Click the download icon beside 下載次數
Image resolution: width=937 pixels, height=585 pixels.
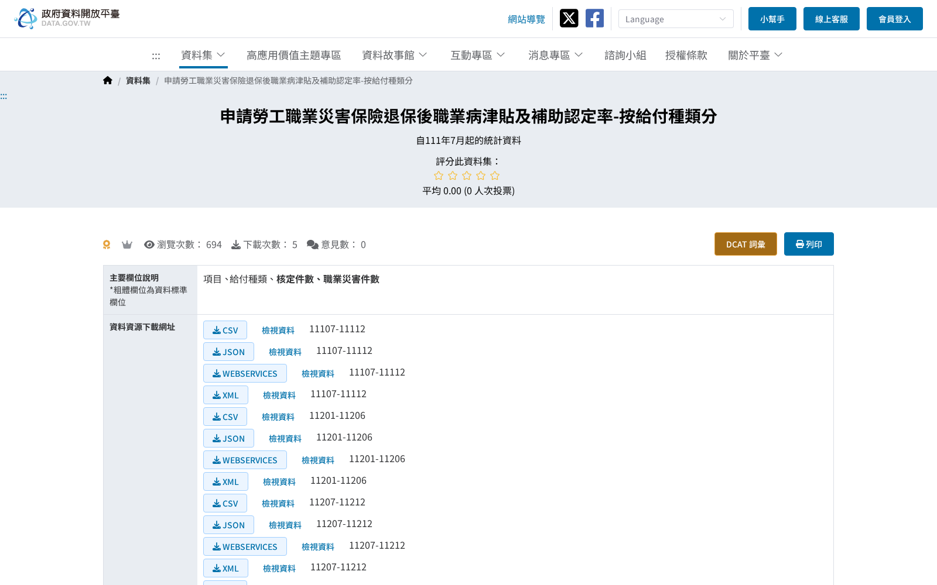click(x=236, y=245)
